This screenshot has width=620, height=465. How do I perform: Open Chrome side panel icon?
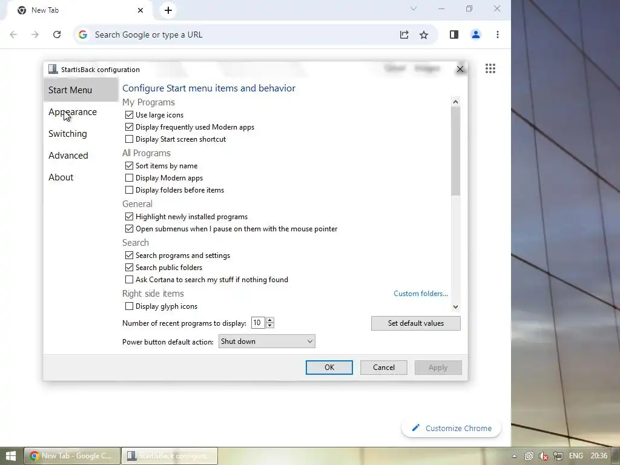coord(454,35)
